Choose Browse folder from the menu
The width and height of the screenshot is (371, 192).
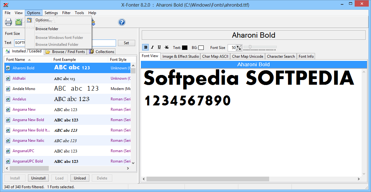click(x=58, y=29)
